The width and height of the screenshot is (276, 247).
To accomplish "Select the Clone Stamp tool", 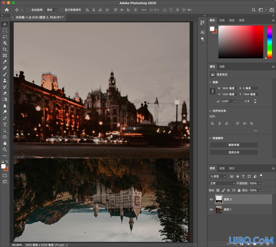I will click(x=5, y=80).
